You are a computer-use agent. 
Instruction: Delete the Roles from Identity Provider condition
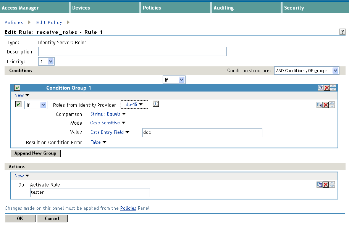click(x=326, y=105)
